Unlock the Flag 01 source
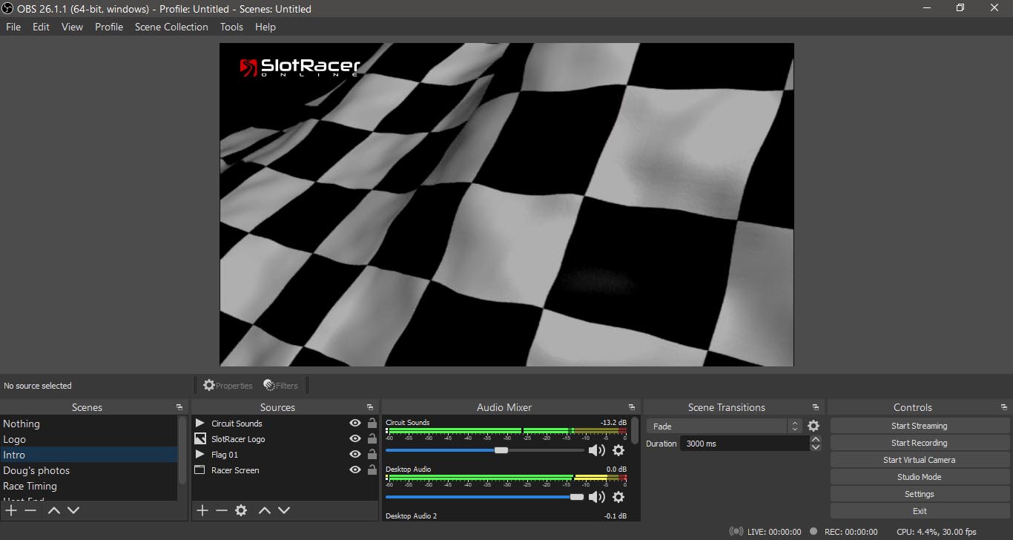Screen dimensions: 1013x540 click(372, 455)
